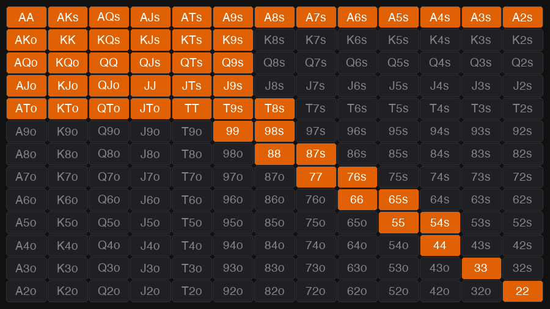Toggle the K8s hand cell
Image resolution: width=550 pixels, height=309 pixels.
click(x=274, y=40)
